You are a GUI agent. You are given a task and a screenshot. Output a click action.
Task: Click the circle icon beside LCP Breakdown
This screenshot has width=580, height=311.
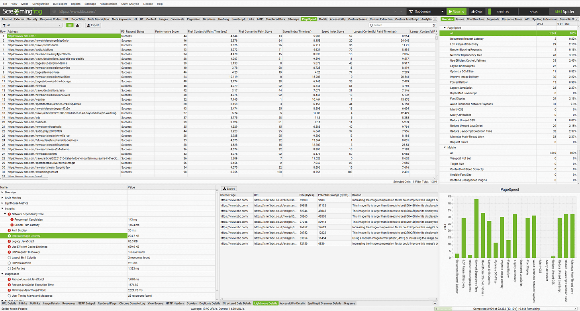tap(9, 263)
